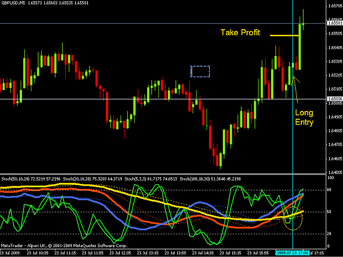Click the 23 Jul 11:15 time label
Image resolution: width=343 pixels, height=257 pixels.
pyautogui.click(x=65, y=253)
